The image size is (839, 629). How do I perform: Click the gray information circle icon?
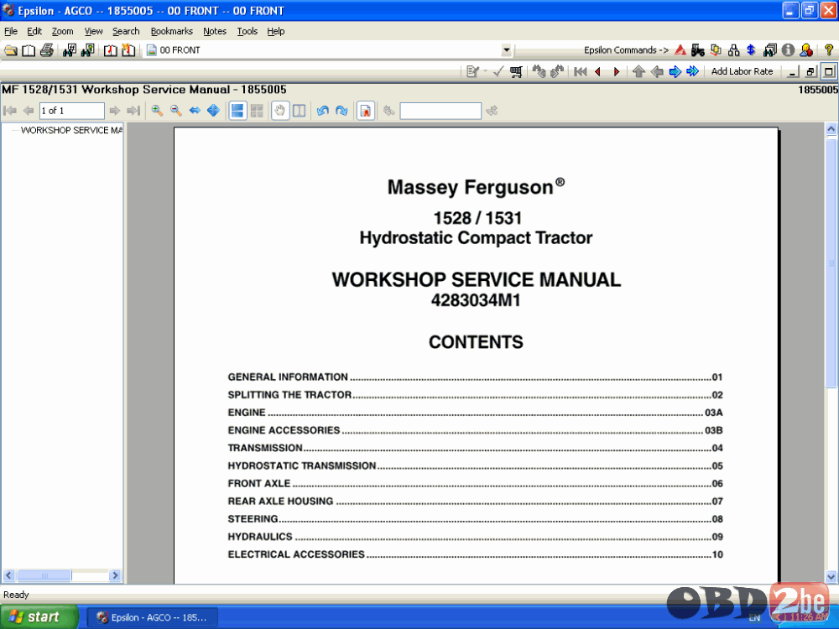click(788, 50)
